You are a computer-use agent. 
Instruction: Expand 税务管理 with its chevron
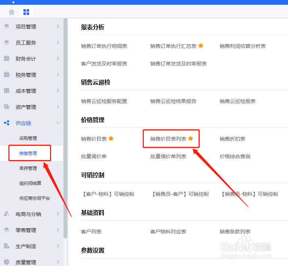58,75
